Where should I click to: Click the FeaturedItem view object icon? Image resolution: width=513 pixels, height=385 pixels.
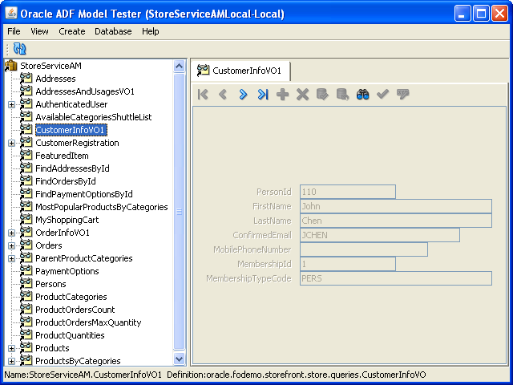coord(26,156)
